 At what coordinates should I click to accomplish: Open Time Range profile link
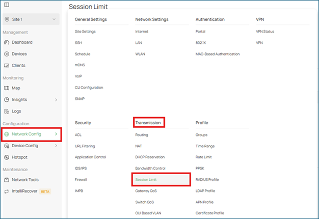tap(205, 146)
